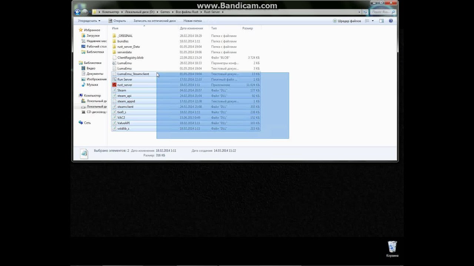Screen dimensions: 474x266
Task: Select Все файлы Rust in the breadcrumb
Action: pos(187,12)
